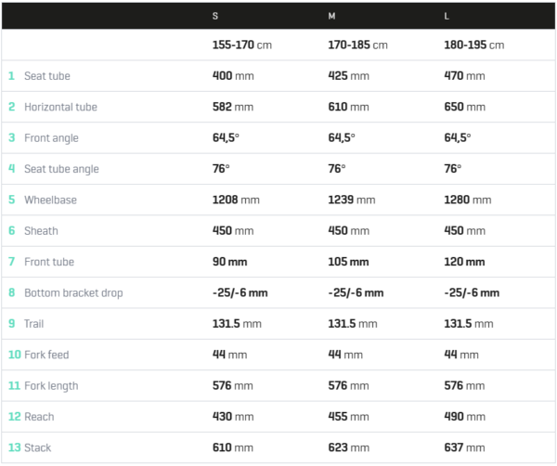
Task: Click the Fork length row label
Action: [51, 386]
